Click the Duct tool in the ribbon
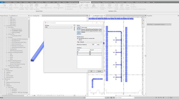 coord(81,6)
